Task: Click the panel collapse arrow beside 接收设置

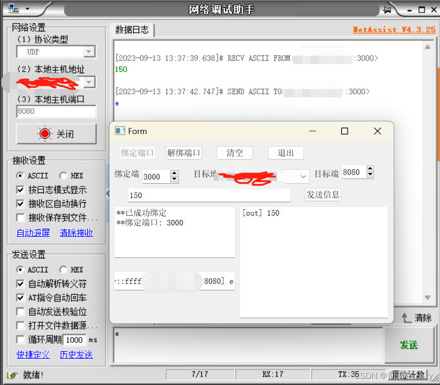Action: (108, 193)
